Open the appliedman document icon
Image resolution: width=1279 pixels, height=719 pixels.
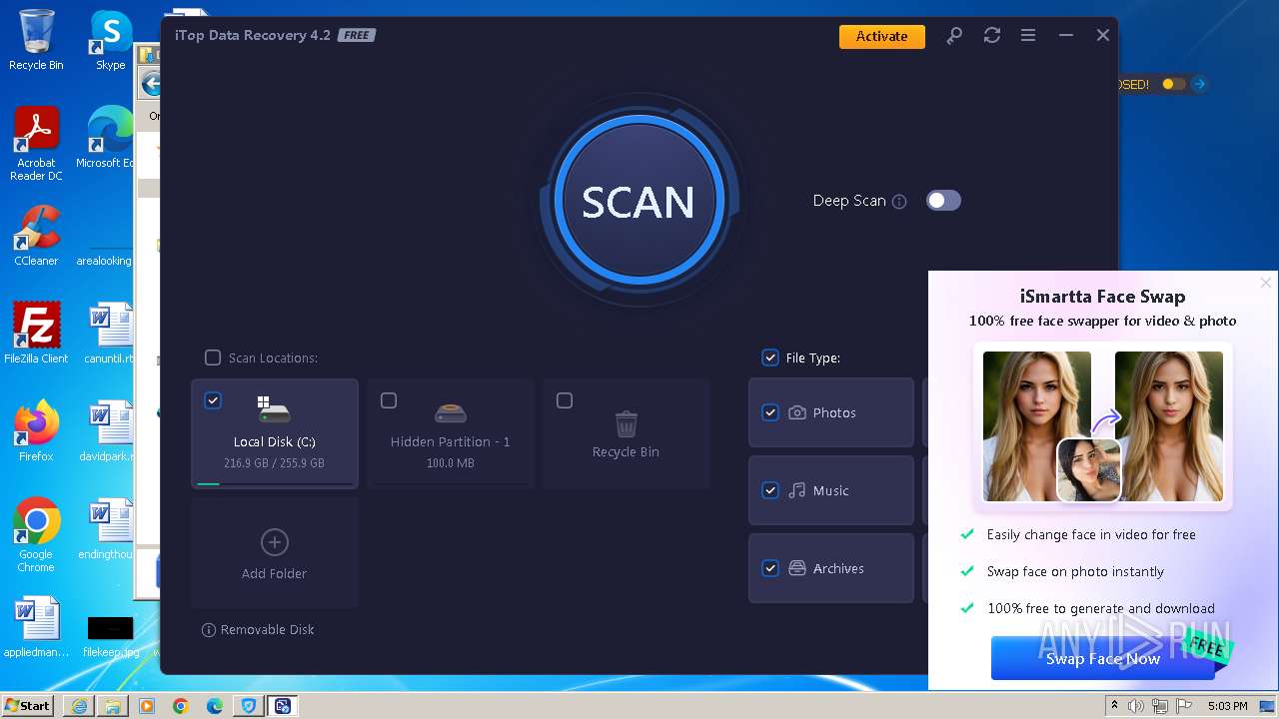[36, 627]
